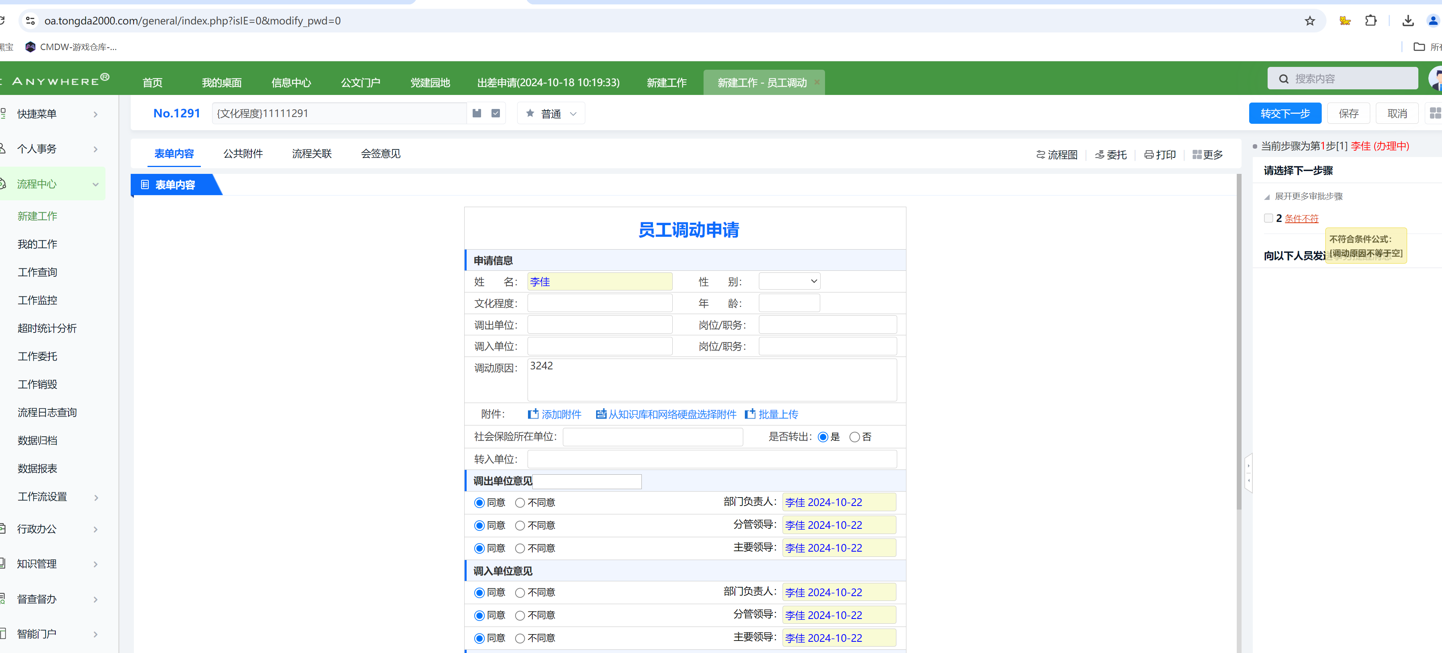Click the search magnifier icon
The image size is (1442, 653).
point(1284,79)
